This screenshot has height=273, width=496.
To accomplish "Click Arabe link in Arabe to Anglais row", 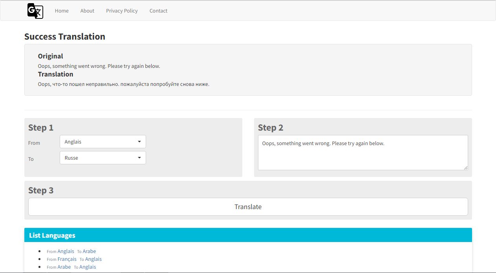I will (x=64, y=267).
